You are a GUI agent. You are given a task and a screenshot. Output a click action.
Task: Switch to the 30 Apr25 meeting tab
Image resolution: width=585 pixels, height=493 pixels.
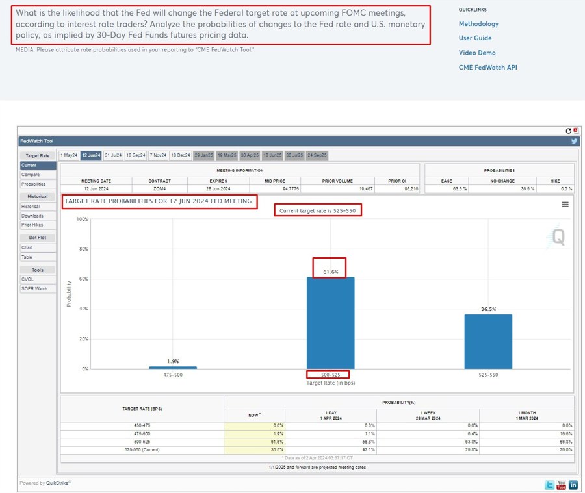coord(250,155)
